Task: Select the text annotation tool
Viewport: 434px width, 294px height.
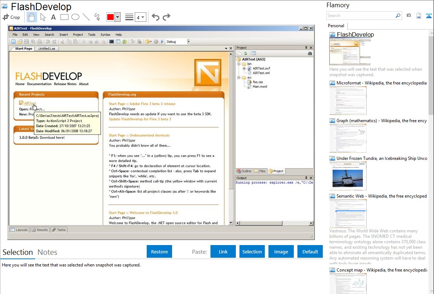Action: point(53,17)
